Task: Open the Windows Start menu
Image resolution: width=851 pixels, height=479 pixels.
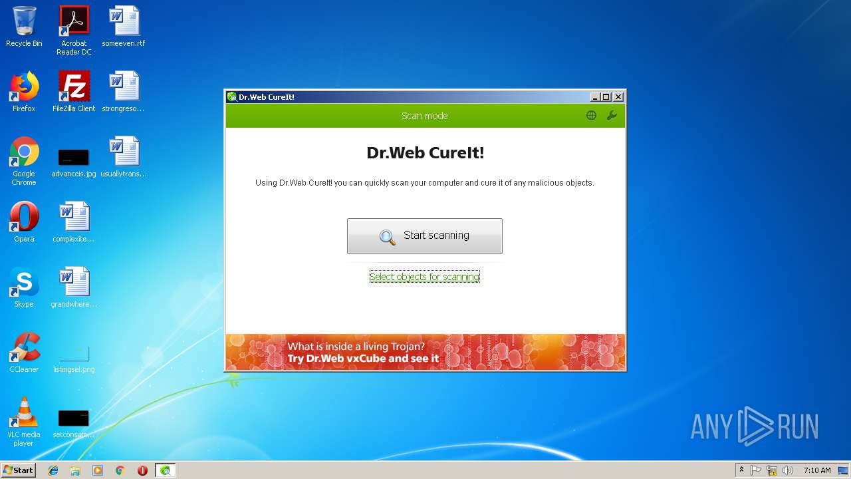Action: click(18, 470)
